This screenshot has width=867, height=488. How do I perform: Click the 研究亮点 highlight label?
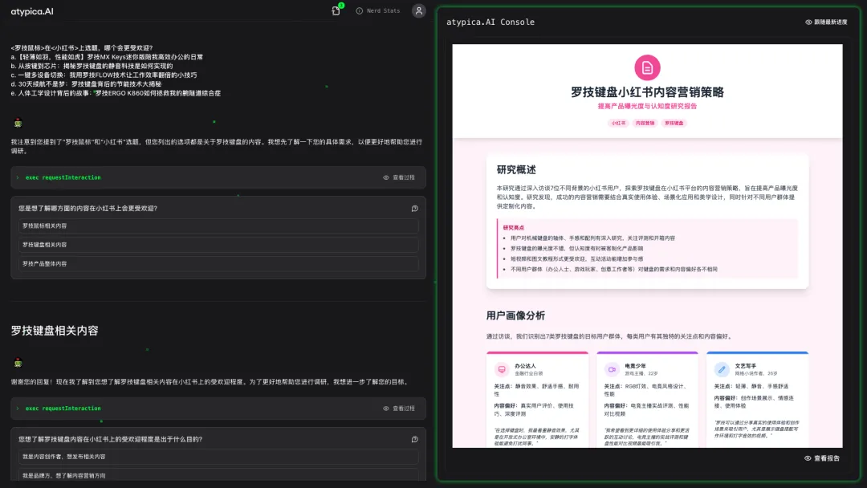(x=513, y=228)
